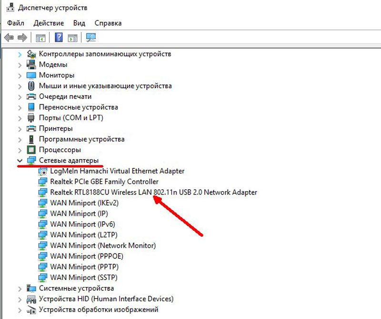Select the Очереди печати label
The width and height of the screenshot is (381, 319).
[x=65, y=97]
